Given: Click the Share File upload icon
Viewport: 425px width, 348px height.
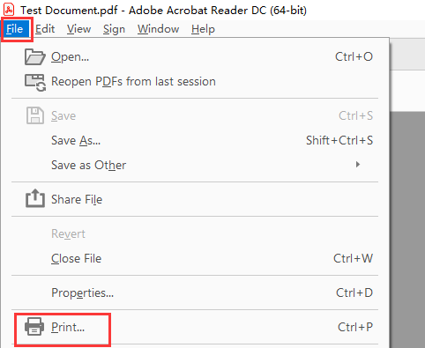Looking at the screenshot, I should (35, 198).
